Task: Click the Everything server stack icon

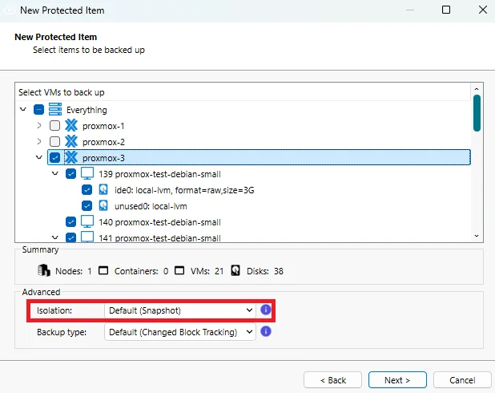Action: 55,110
